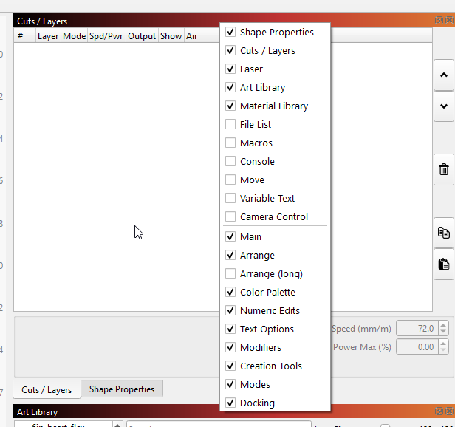Undock the Cuts / Layers panel
The height and width of the screenshot is (427, 455).
tap(440, 21)
